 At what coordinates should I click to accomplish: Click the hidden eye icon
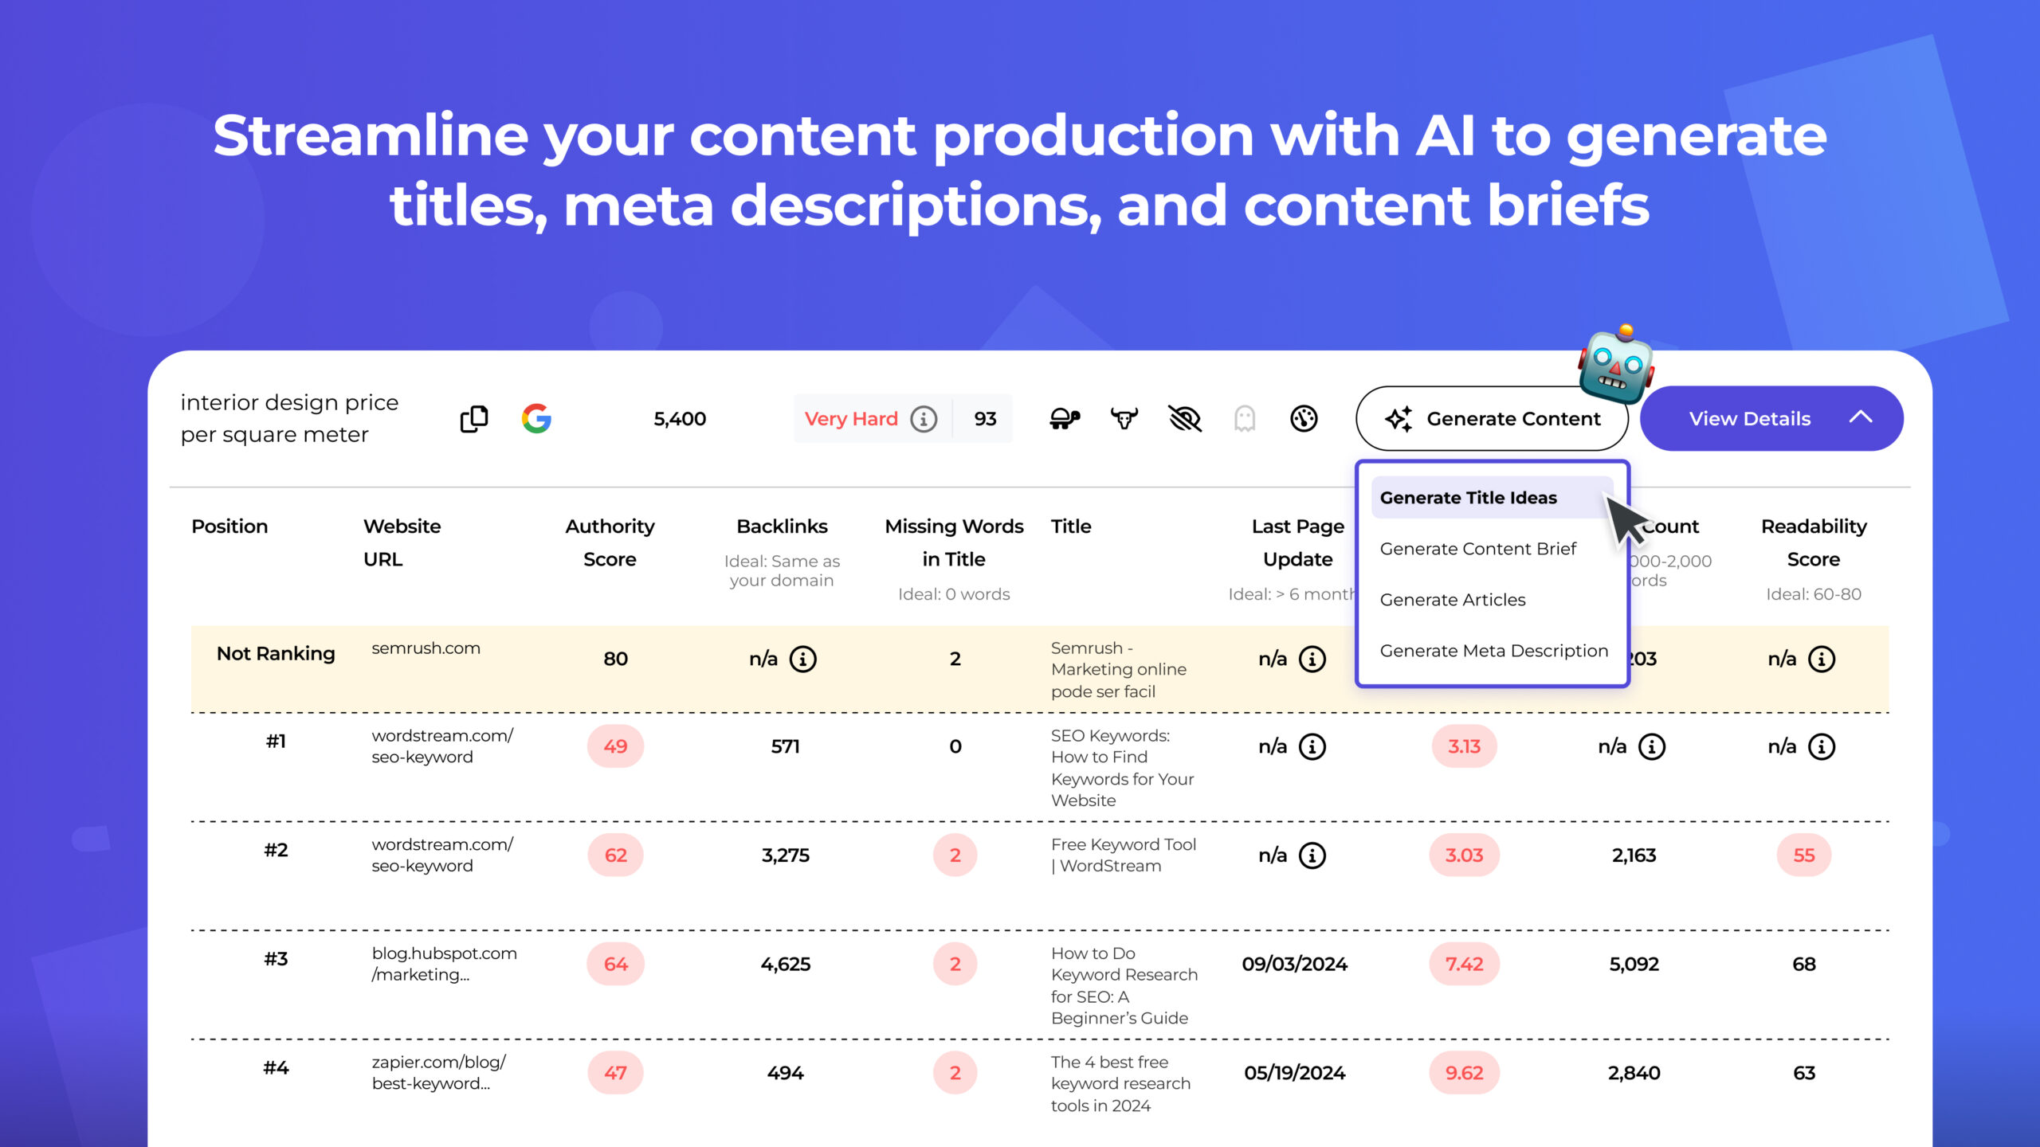tap(1185, 417)
